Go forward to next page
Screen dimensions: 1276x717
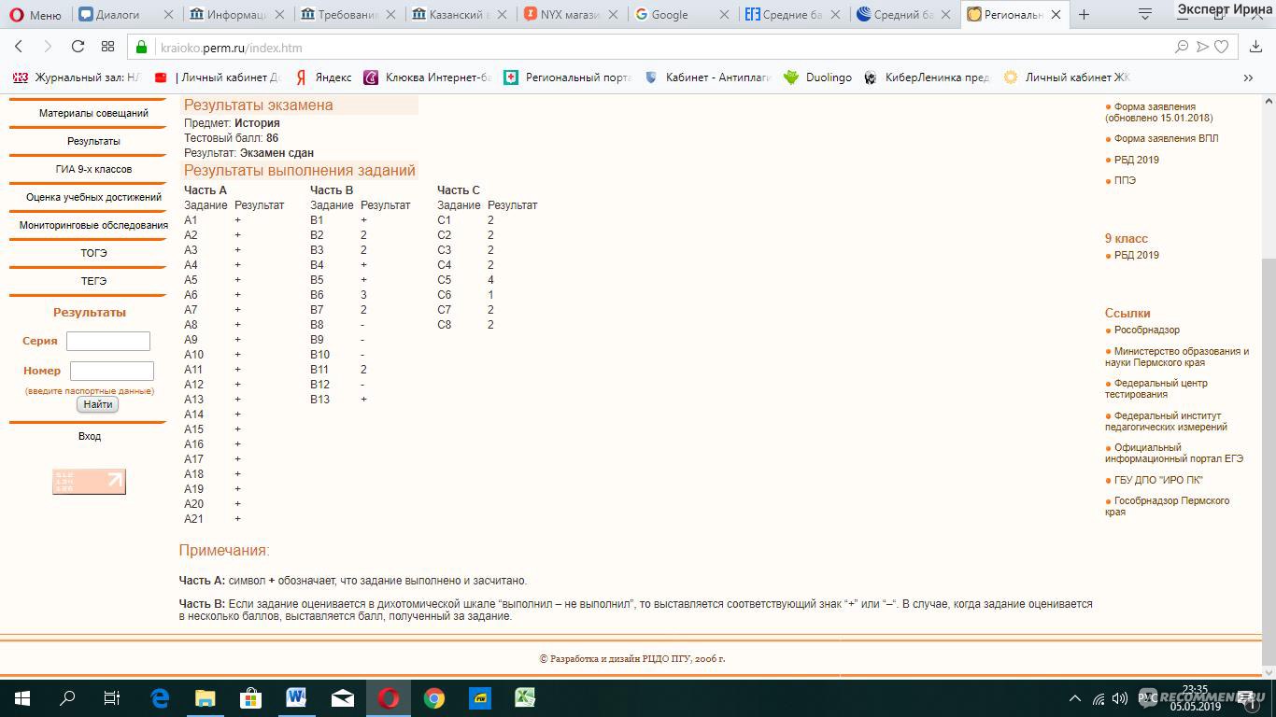tap(48, 47)
